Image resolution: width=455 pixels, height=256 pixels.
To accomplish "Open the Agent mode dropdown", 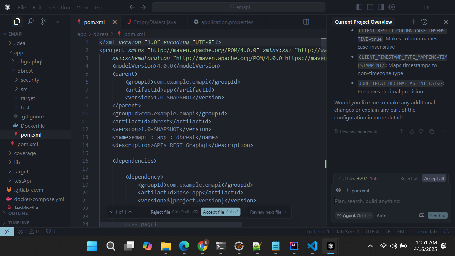I will pos(354,216).
